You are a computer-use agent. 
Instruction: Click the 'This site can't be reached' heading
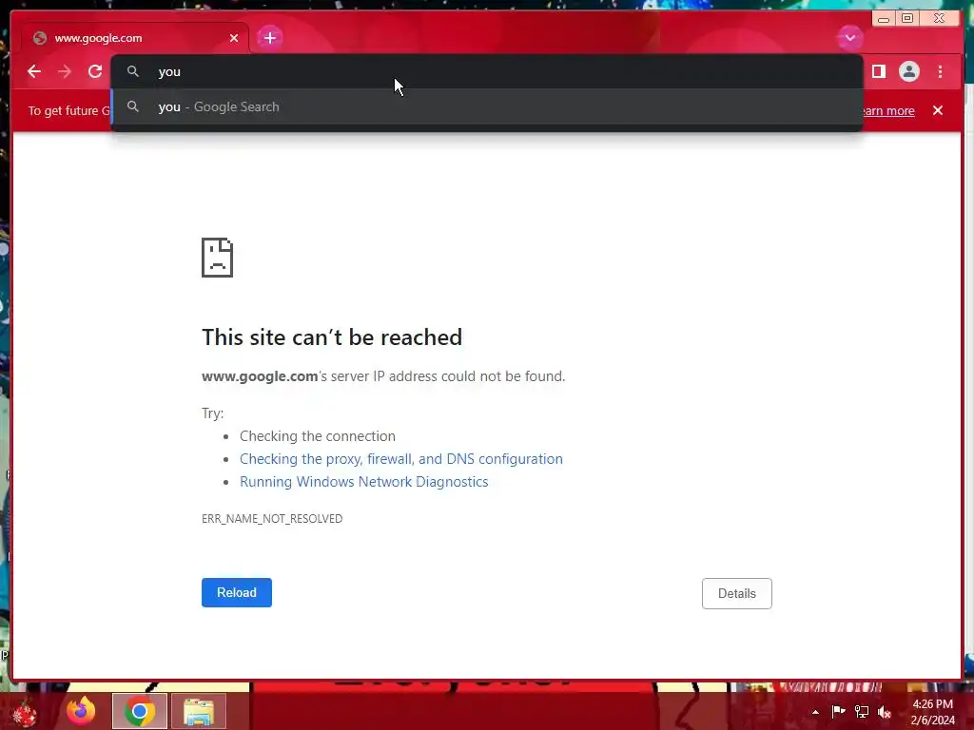(332, 337)
